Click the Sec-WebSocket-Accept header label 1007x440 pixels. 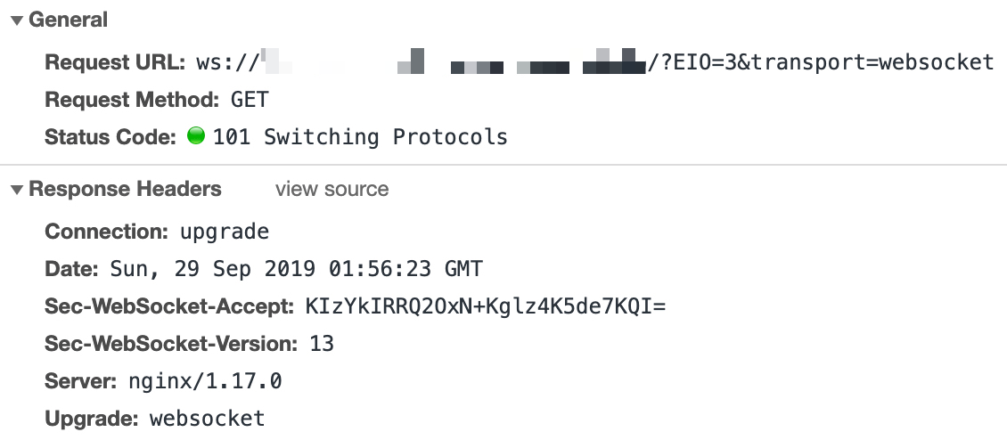click(169, 306)
